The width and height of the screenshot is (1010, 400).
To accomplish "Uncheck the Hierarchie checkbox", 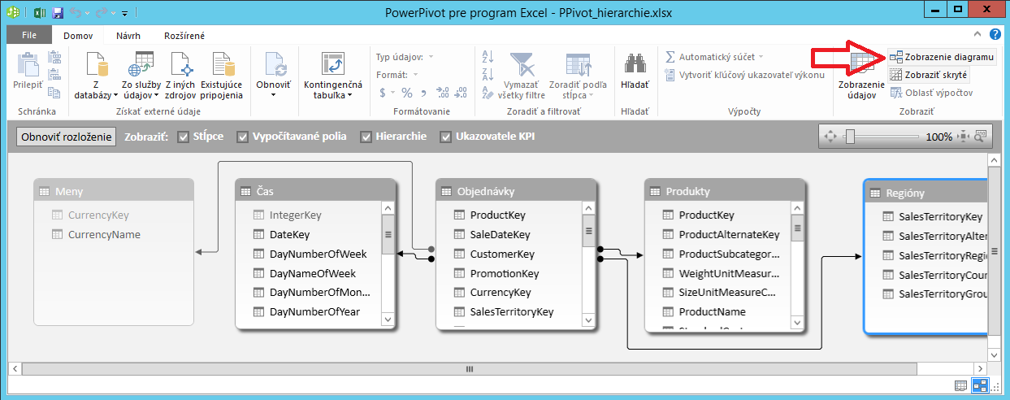I will pyautogui.click(x=366, y=137).
